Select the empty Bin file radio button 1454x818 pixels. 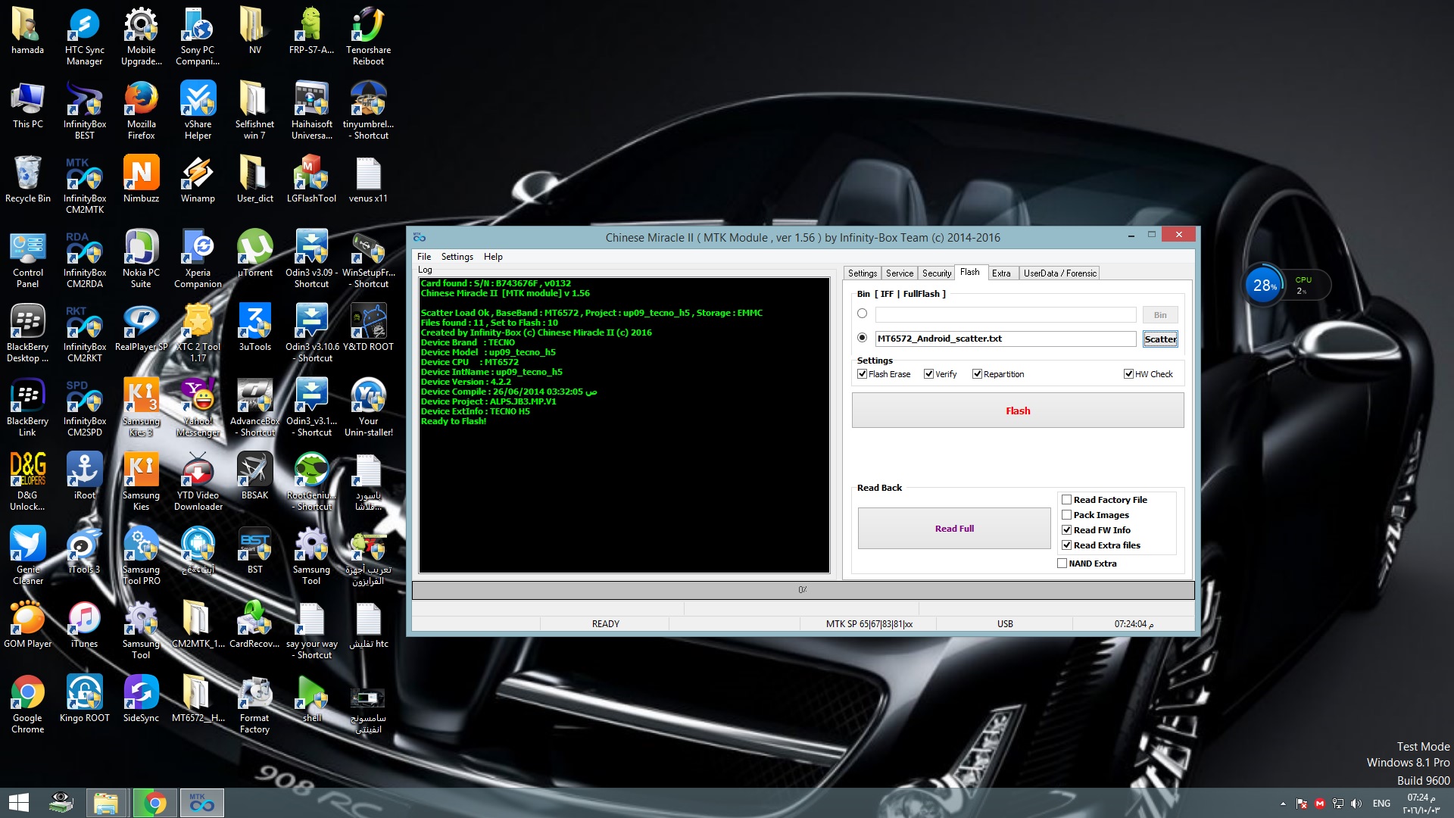pyautogui.click(x=862, y=314)
